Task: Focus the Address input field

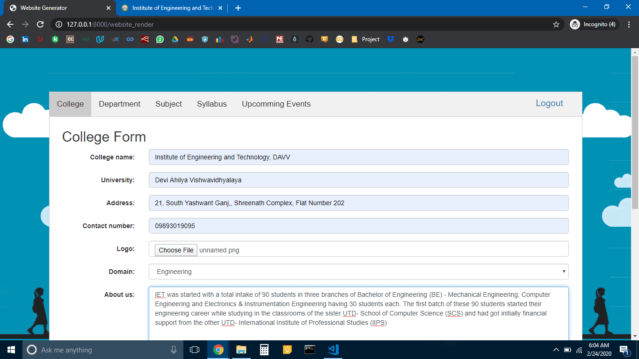Action: click(x=359, y=203)
